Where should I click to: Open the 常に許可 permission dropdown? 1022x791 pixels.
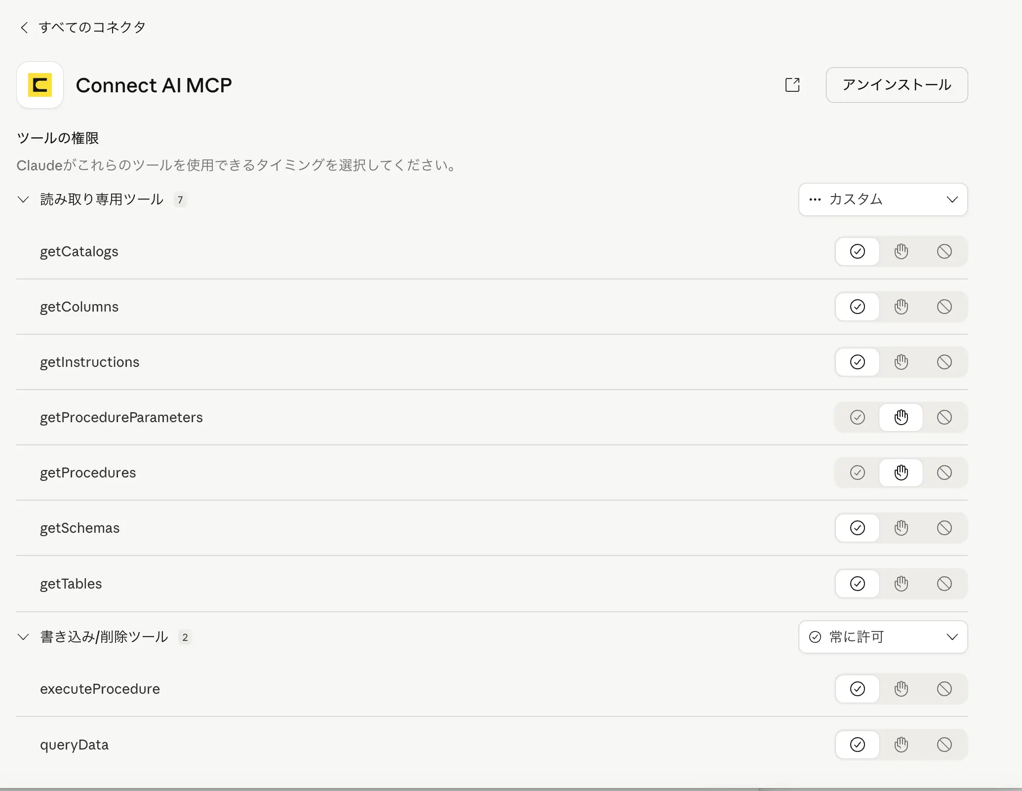click(883, 637)
